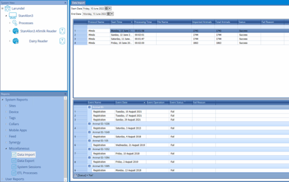Image resolution: width=289 pixels, height=182 pixels.
Task: Open the Data Export report icon
Action: [x=14, y=161]
